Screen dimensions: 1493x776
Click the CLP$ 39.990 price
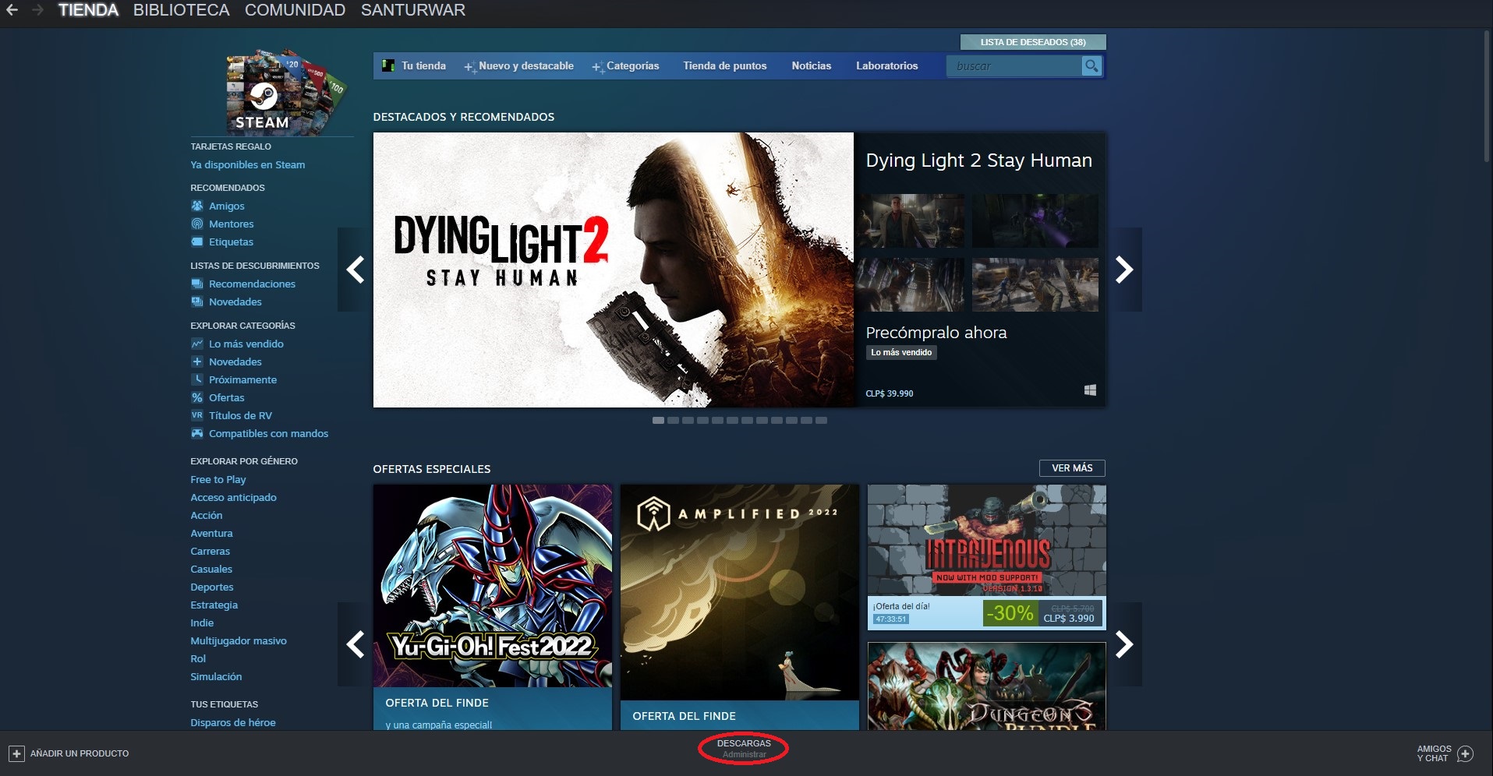pos(890,393)
